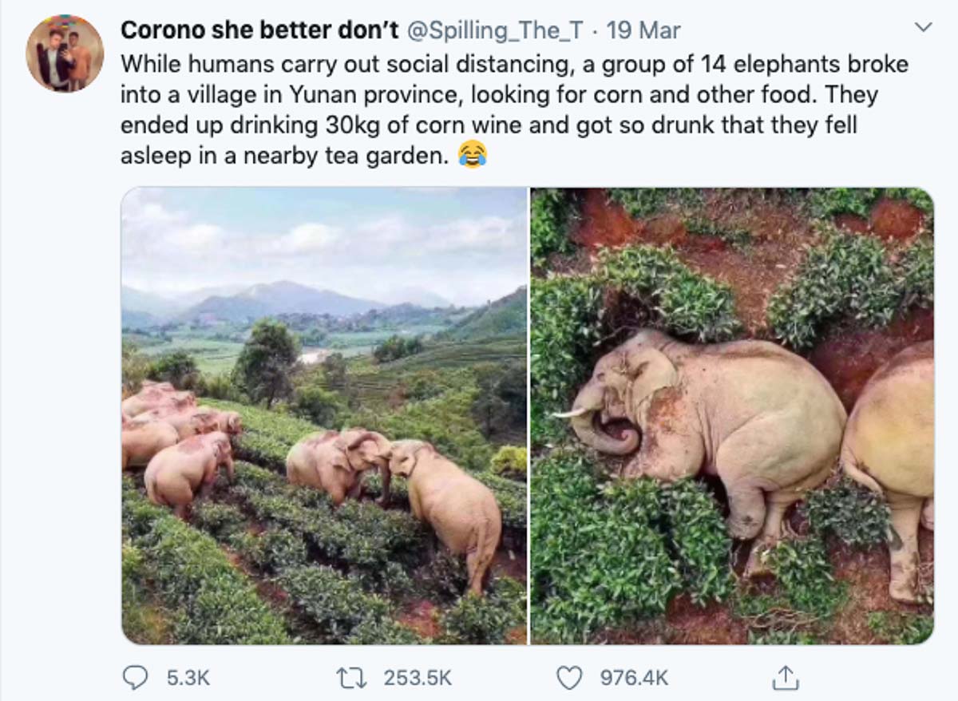
Task: View the 5.3K replies count
Action: click(x=188, y=678)
